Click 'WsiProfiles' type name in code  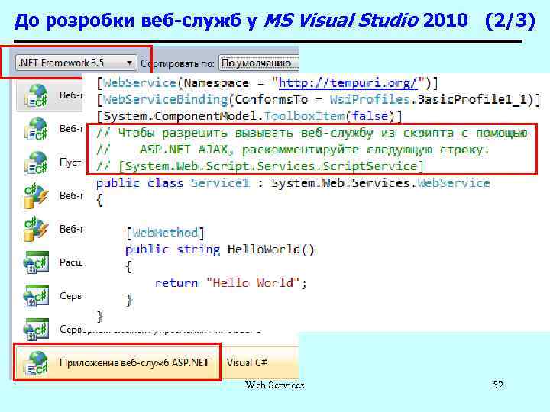tap(370, 99)
